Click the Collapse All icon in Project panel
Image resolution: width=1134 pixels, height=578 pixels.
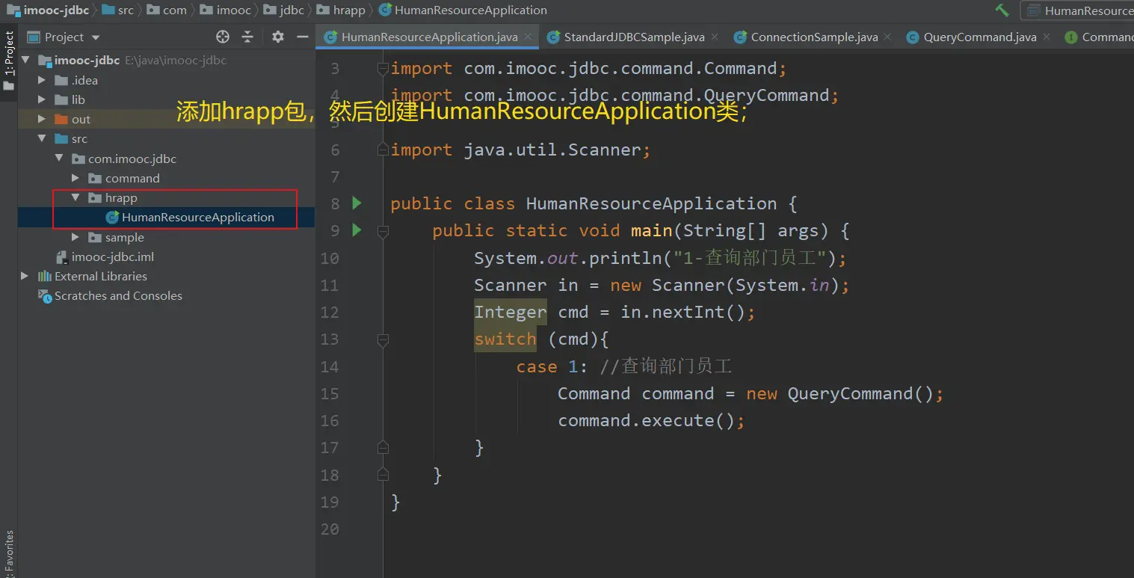[247, 37]
